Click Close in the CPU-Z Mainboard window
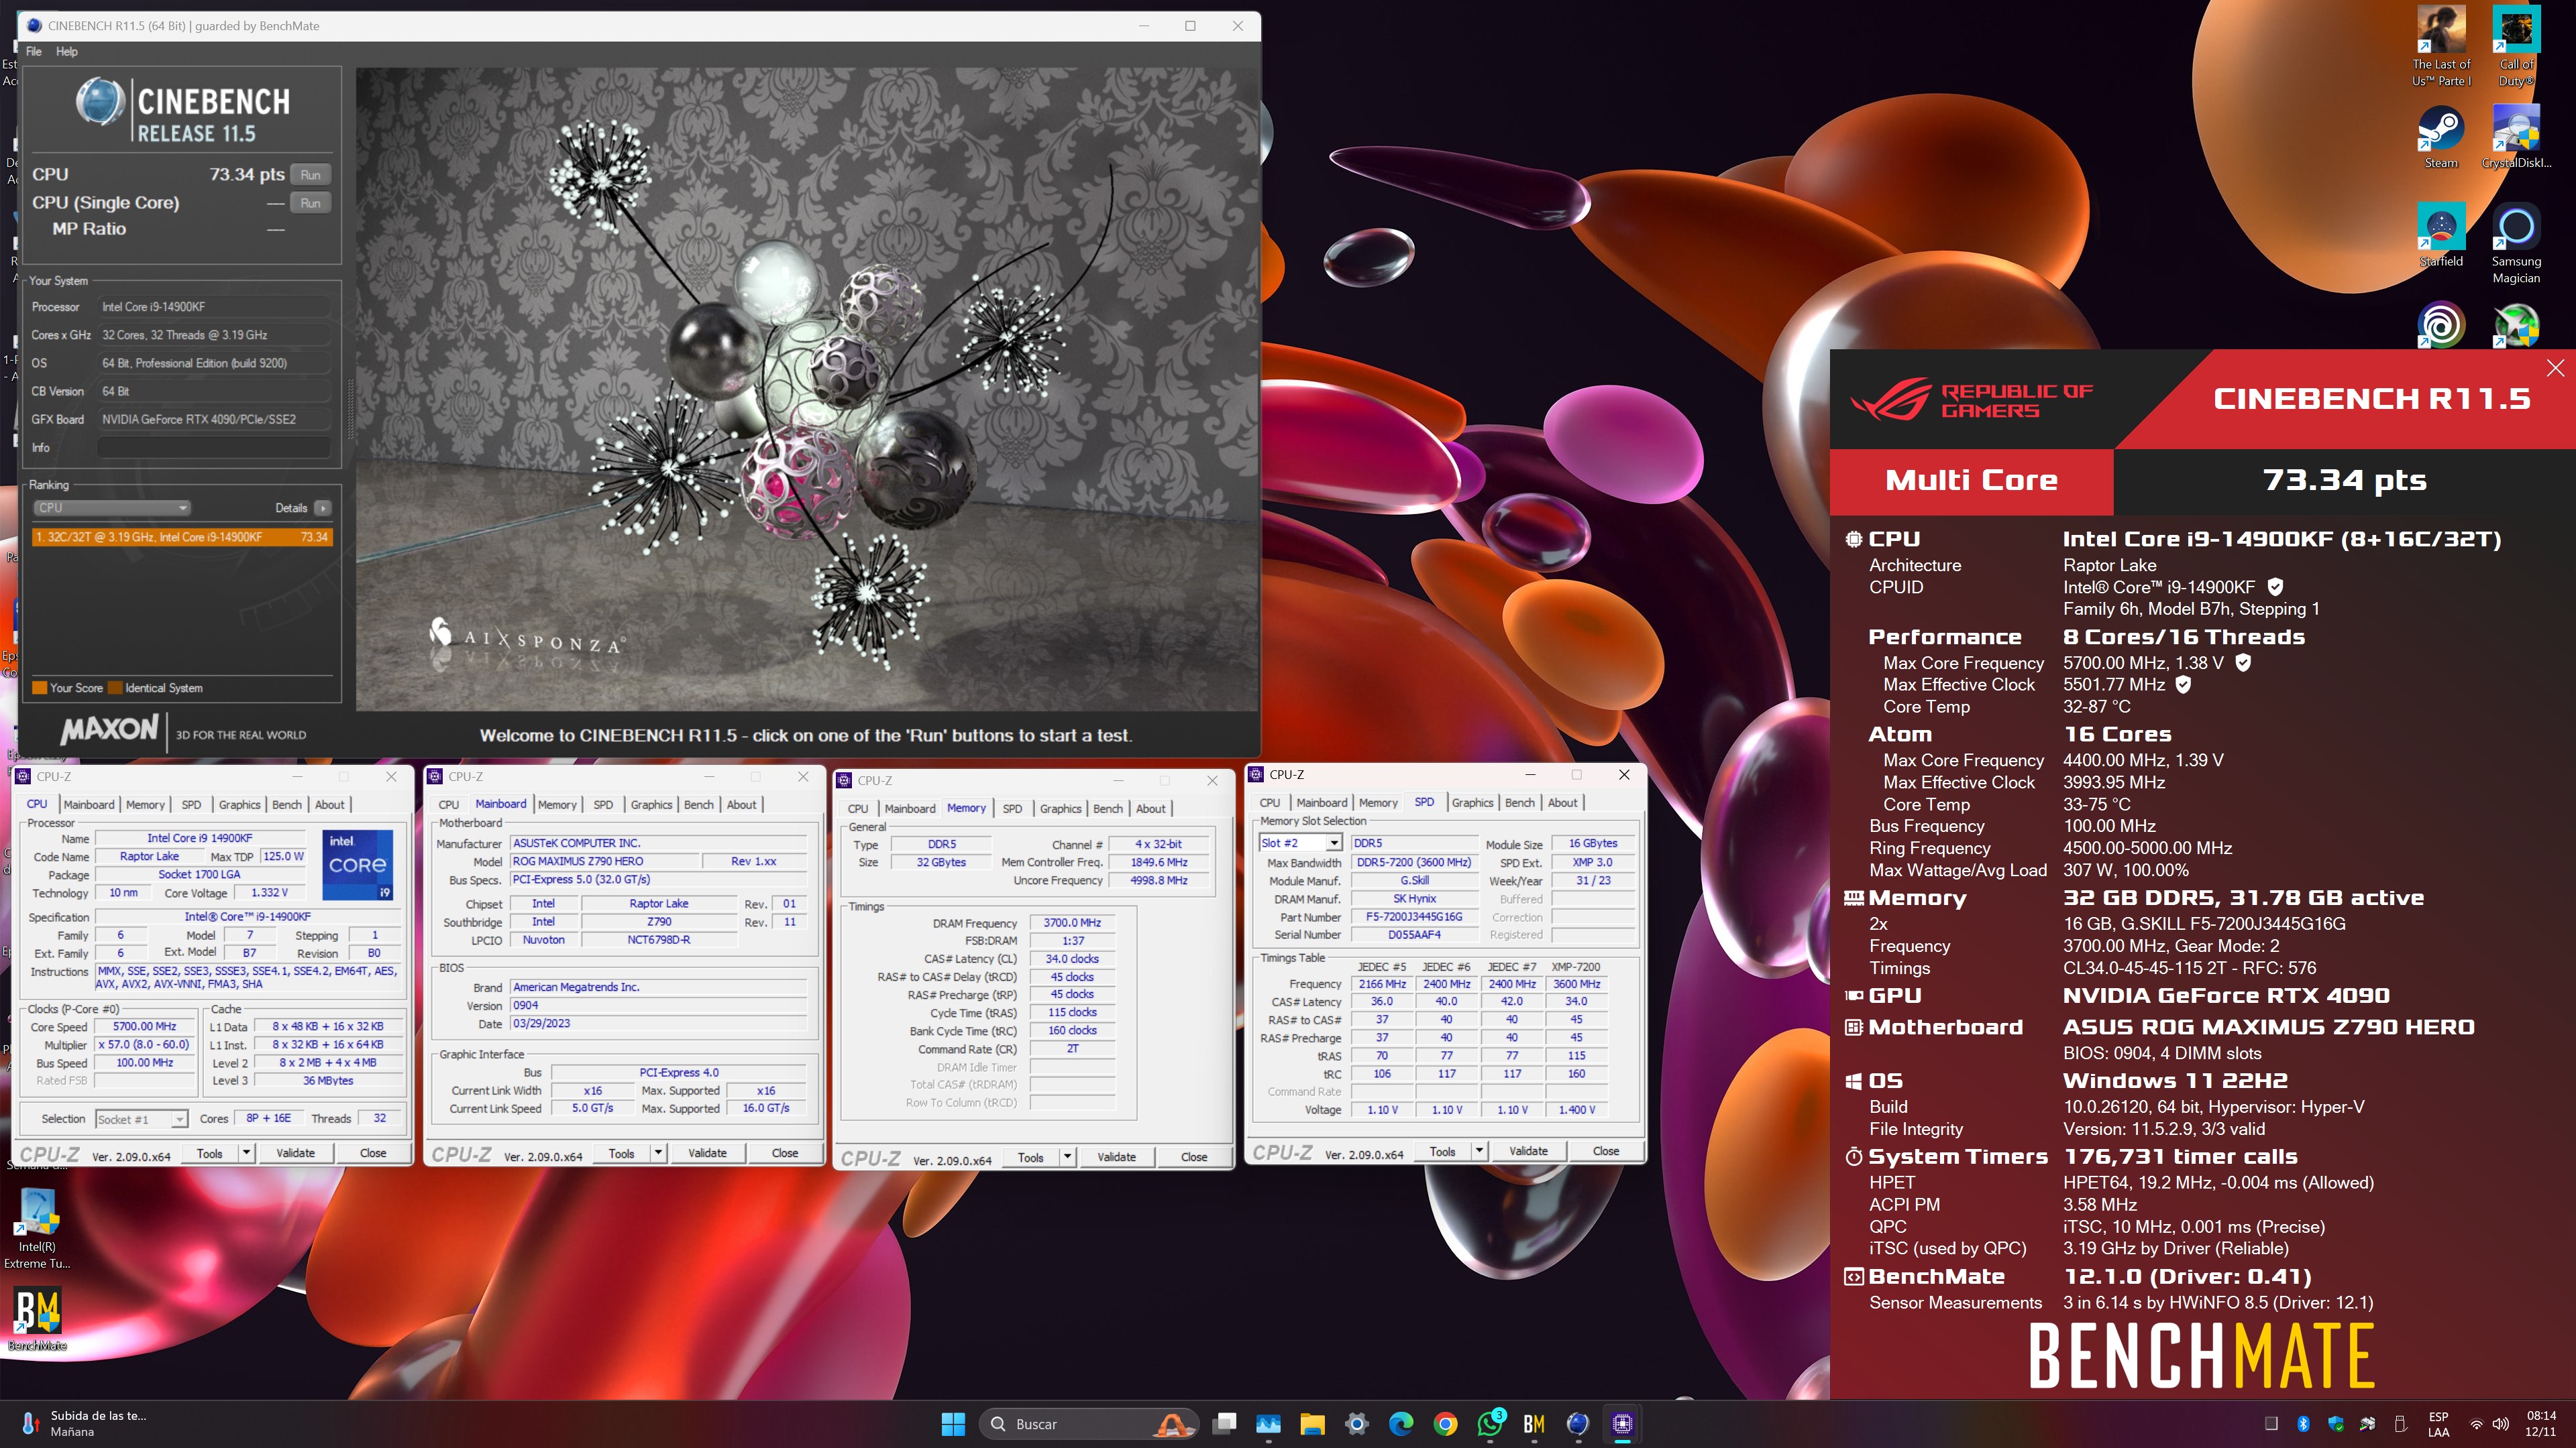The width and height of the screenshot is (2576, 1448). pyautogui.click(x=785, y=1152)
